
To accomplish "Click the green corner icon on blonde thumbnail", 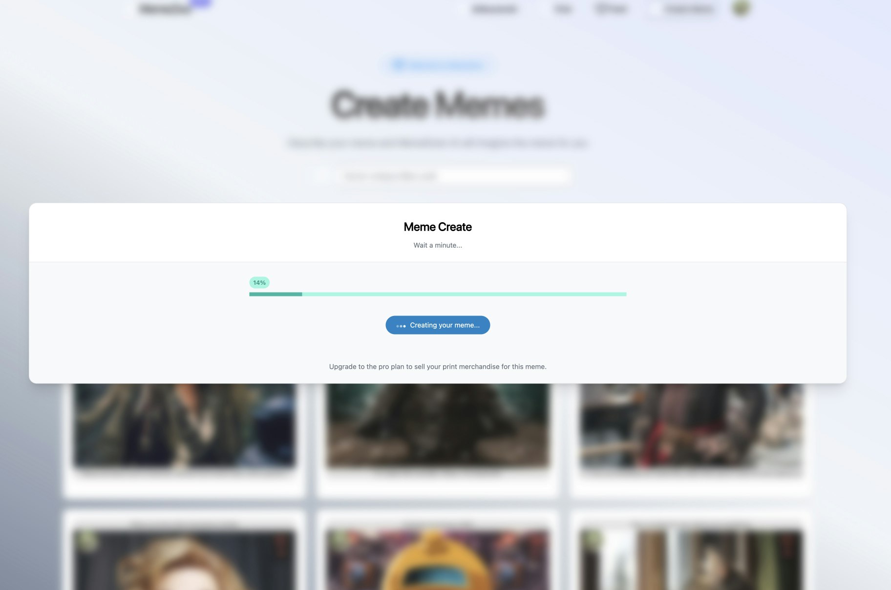I will point(86,539).
